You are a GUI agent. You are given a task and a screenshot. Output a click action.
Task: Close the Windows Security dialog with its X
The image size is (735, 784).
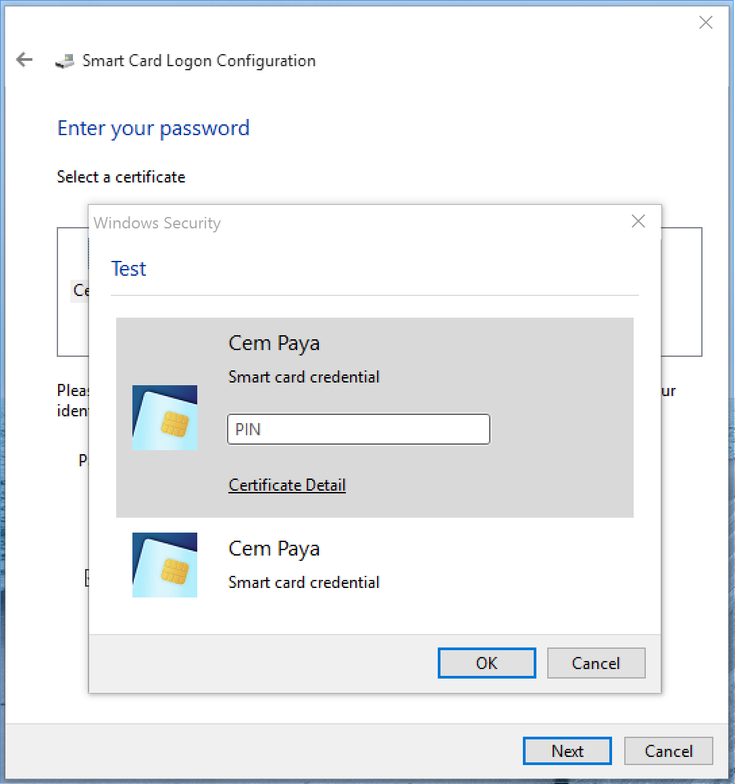[638, 222]
